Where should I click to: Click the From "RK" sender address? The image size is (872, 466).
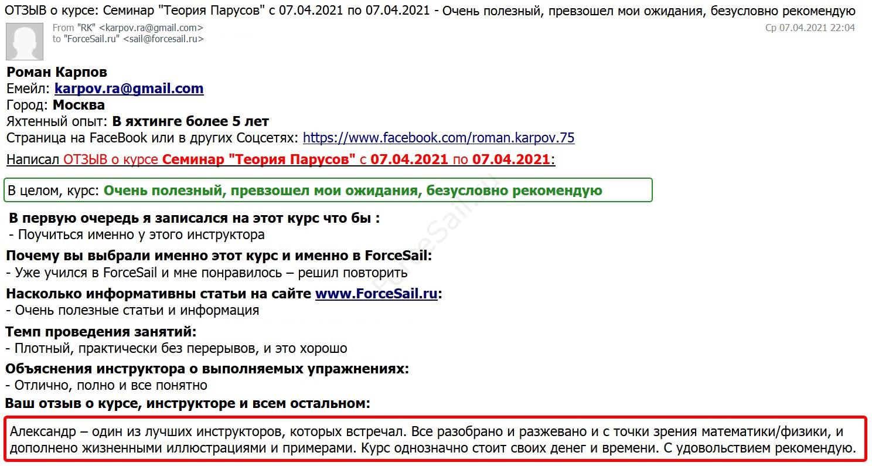pyautogui.click(x=128, y=28)
